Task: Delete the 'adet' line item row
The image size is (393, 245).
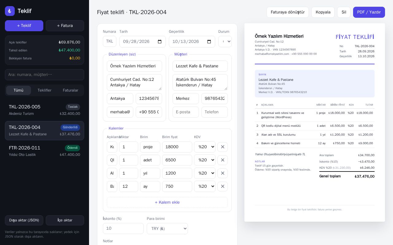Action: 223,160
